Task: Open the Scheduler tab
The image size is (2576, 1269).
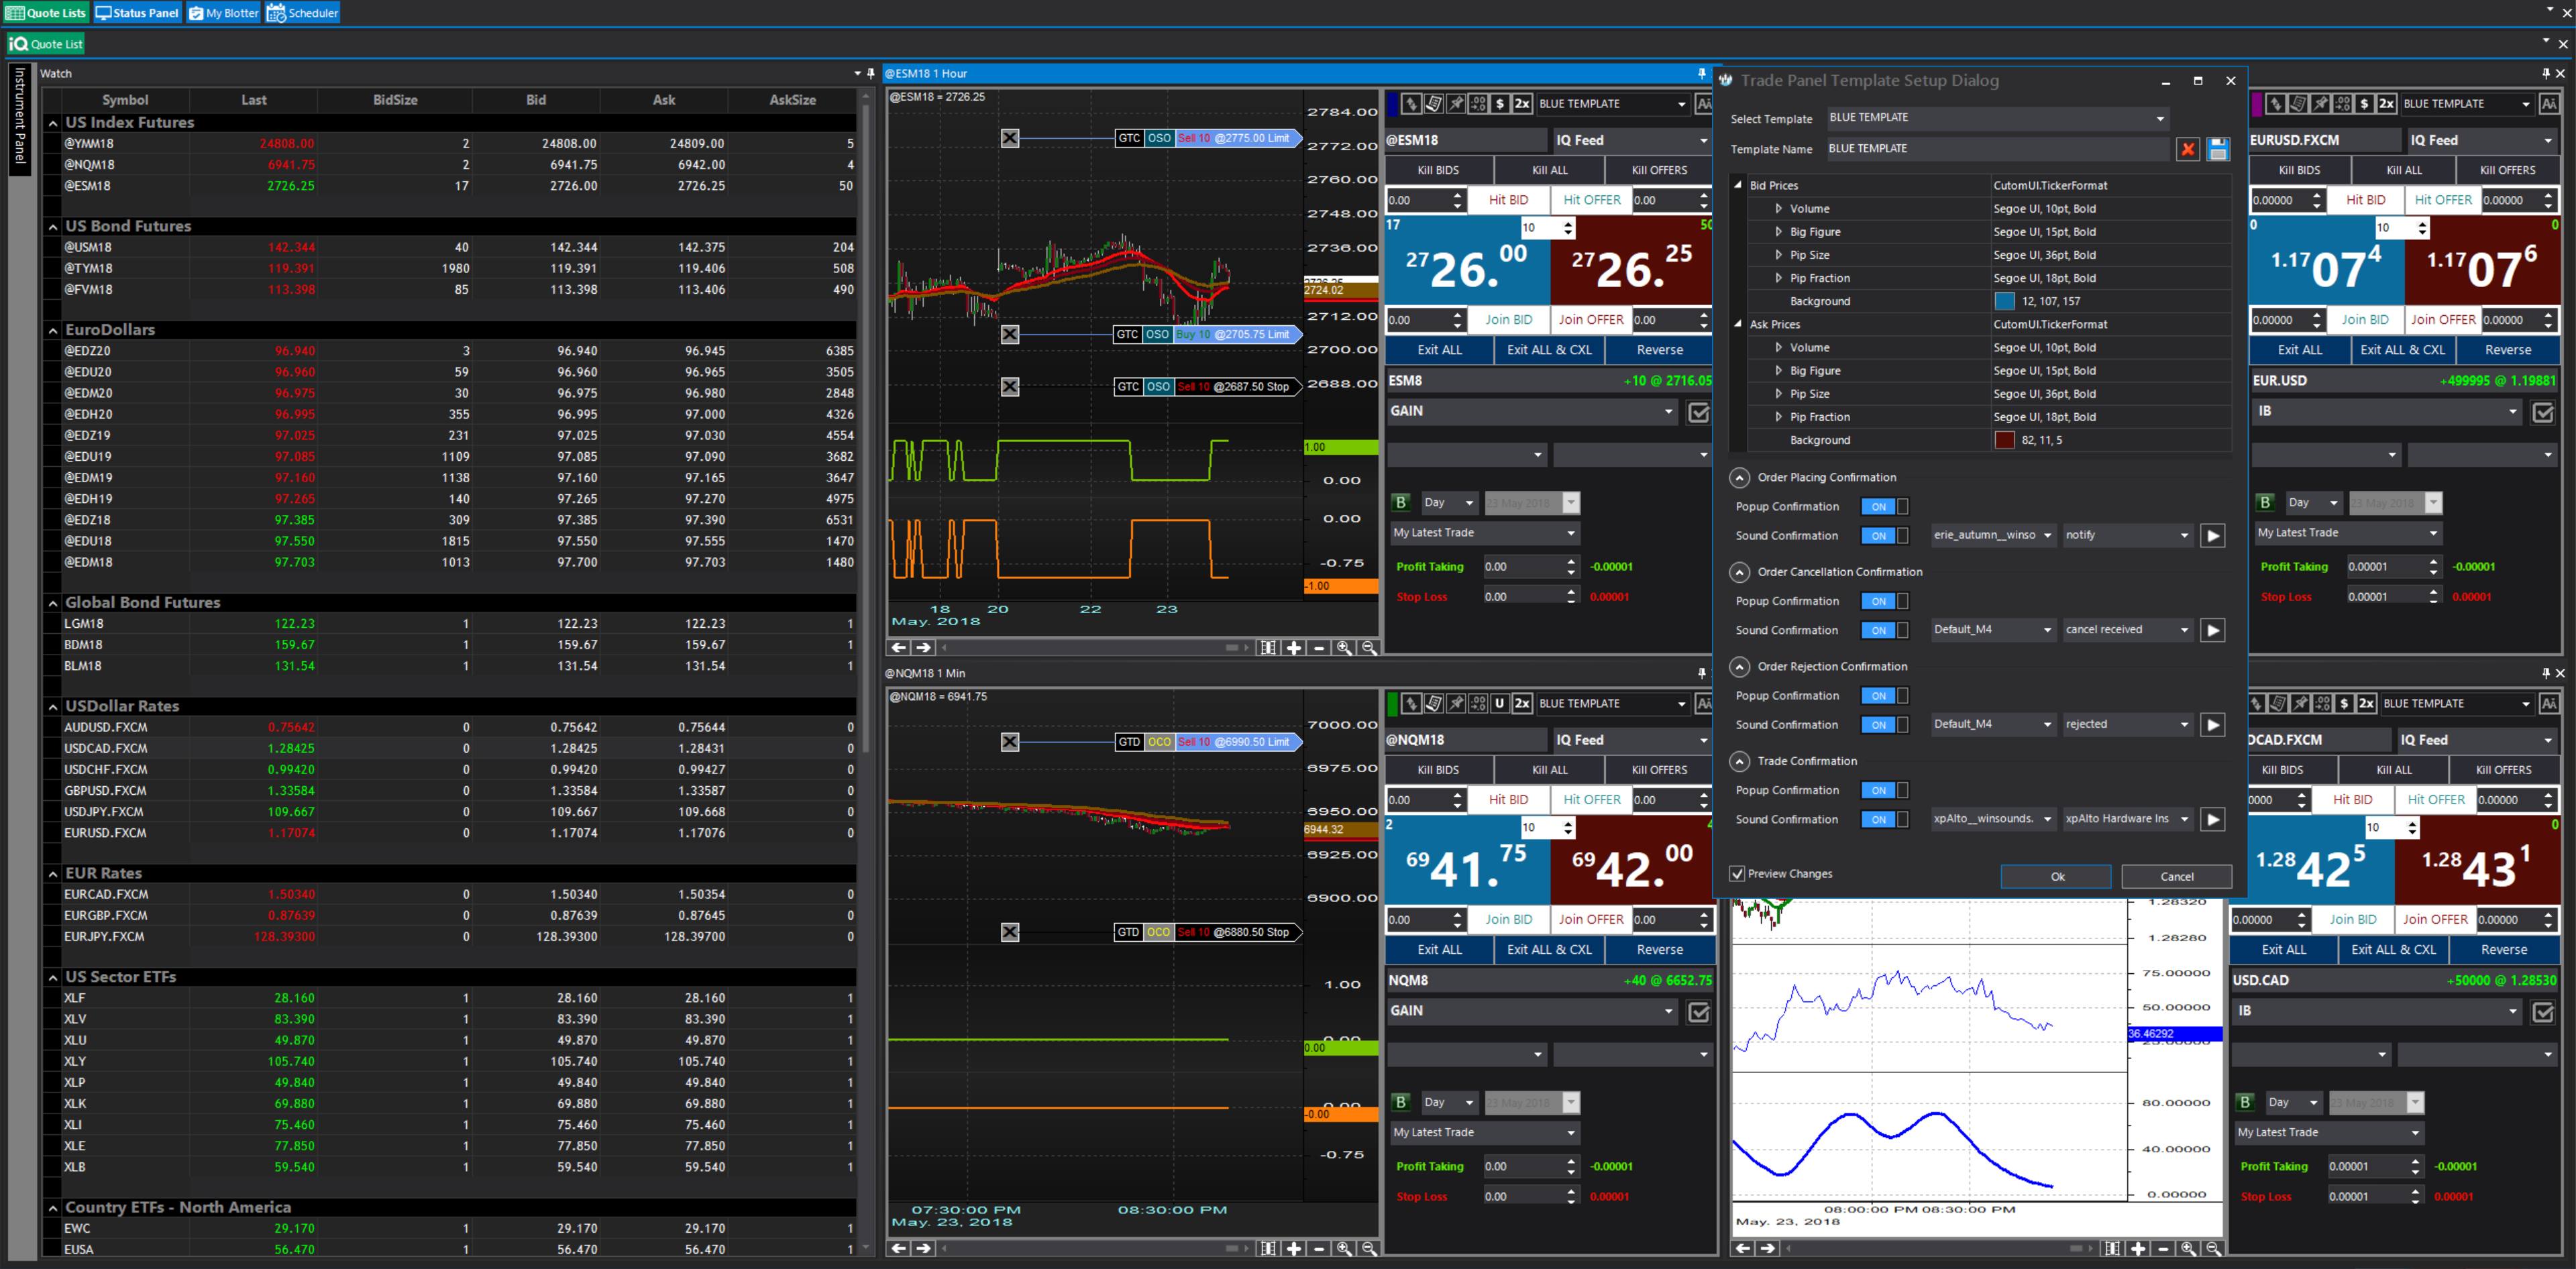Action: (x=303, y=13)
